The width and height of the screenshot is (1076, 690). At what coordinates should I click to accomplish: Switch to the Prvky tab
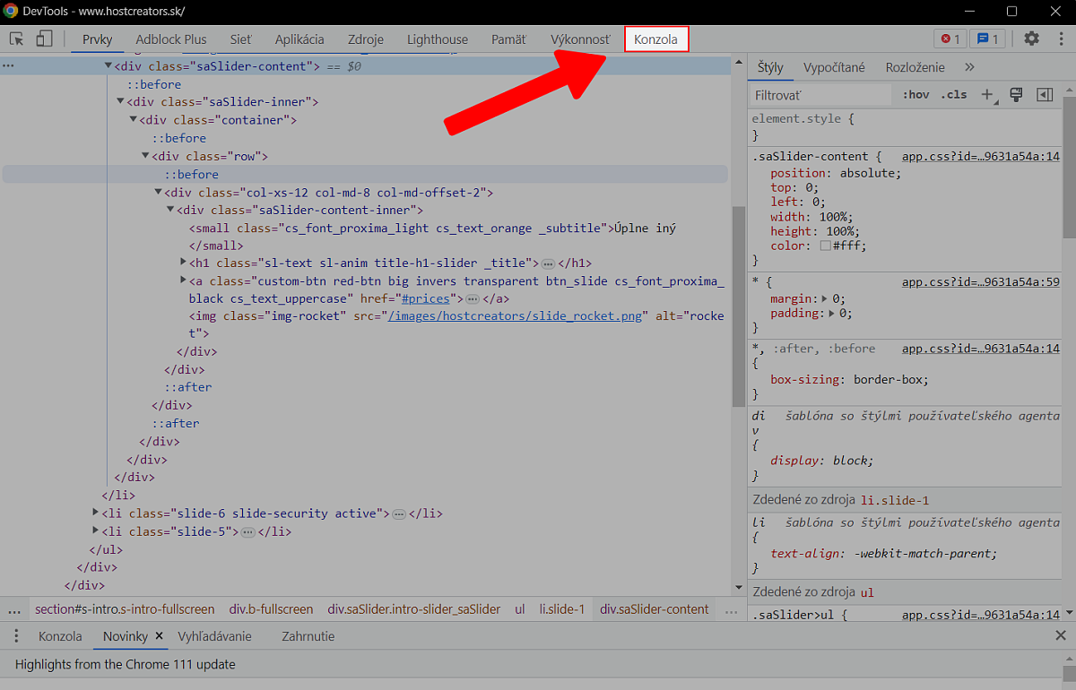(x=98, y=39)
